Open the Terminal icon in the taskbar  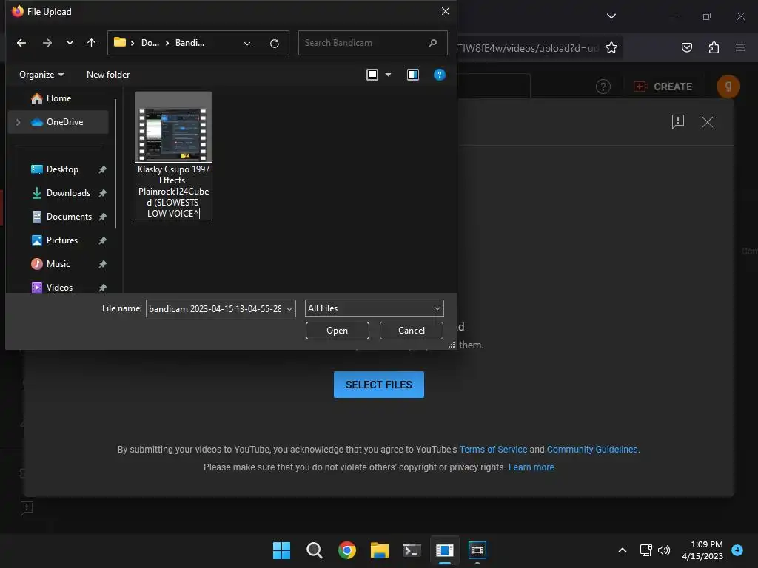pos(412,550)
